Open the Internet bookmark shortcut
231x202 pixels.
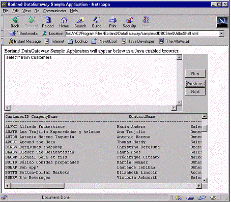54,41
